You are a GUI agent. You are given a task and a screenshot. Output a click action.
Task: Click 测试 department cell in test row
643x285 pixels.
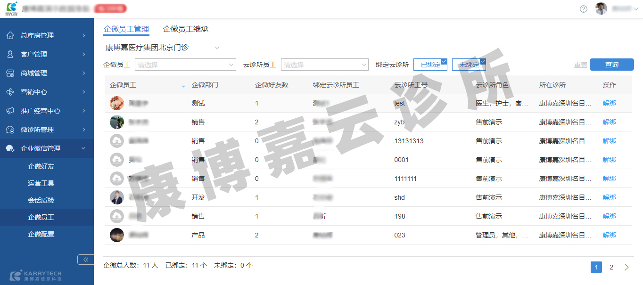(198, 103)
